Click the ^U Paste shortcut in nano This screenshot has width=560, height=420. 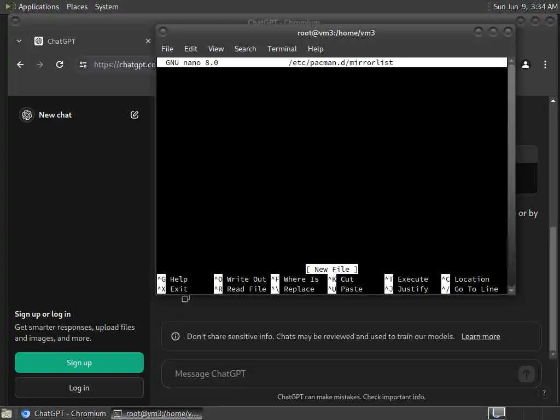345,289
